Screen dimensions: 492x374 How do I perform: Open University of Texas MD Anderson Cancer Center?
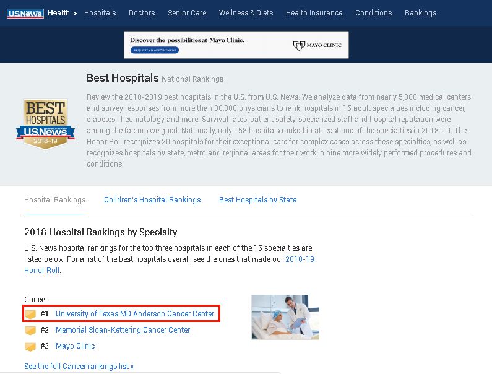click(x=135, y=314)
